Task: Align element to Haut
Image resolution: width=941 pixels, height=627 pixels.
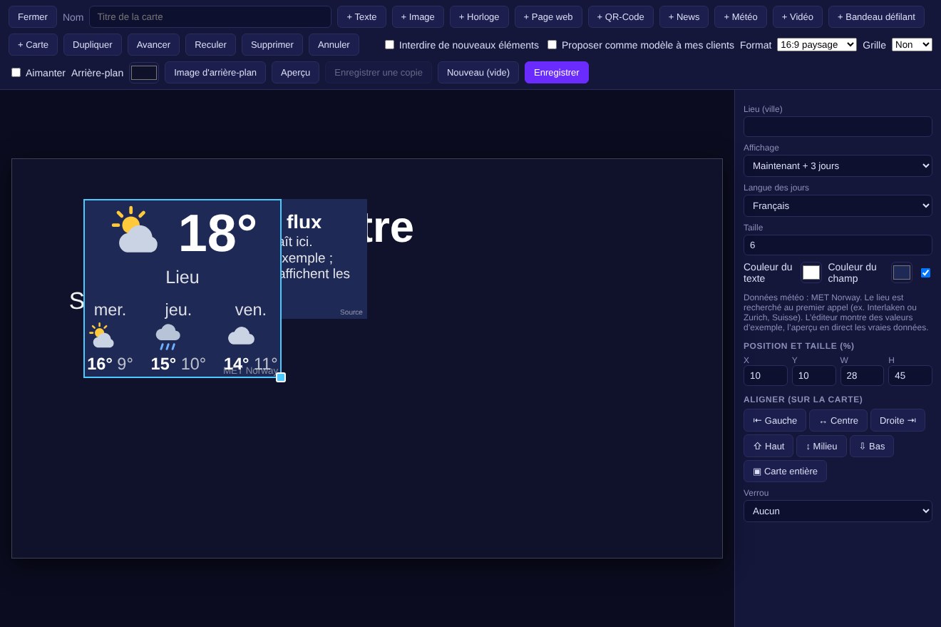Action: click(768, 446)
